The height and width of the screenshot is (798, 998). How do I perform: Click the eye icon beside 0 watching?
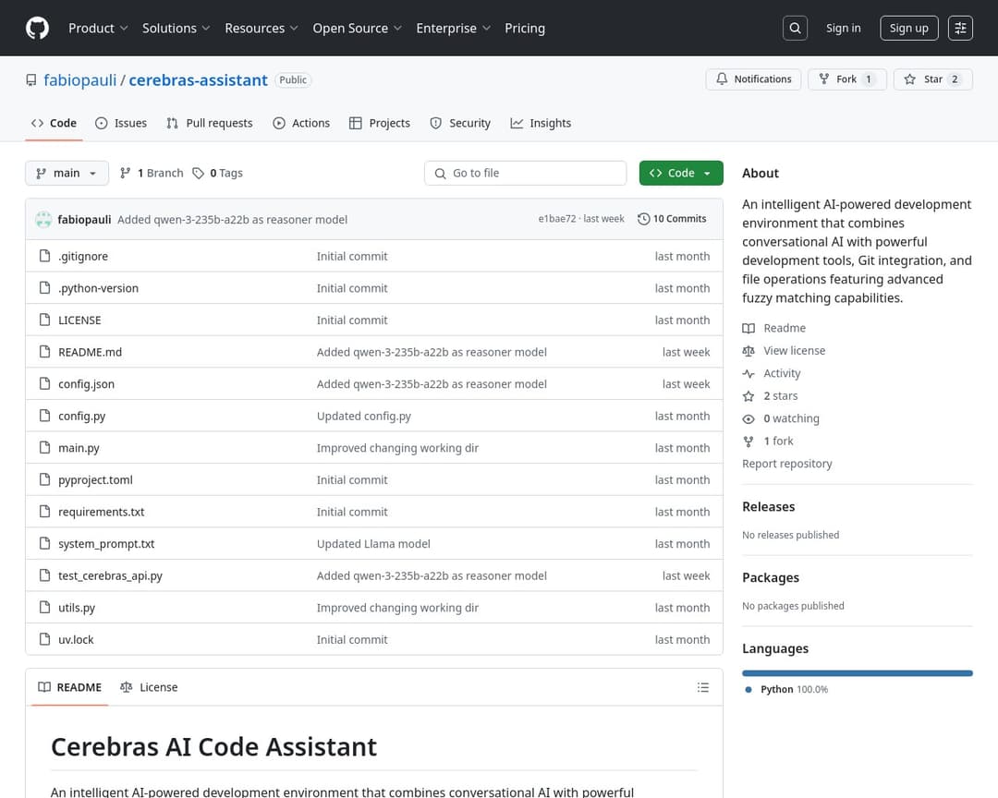[x=748, y=418]
